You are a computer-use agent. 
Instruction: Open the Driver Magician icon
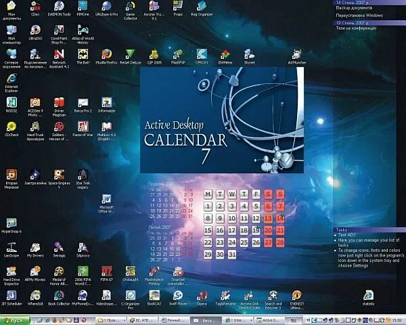[x=59, y=107]
